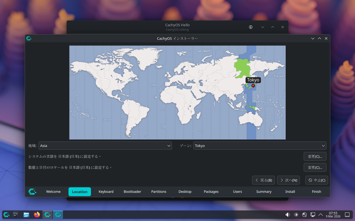Expand hidden system tray icons arrow
The image size is (355, 221).
321,215
